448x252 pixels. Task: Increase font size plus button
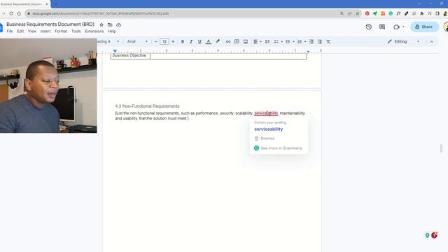pos(173,42)
